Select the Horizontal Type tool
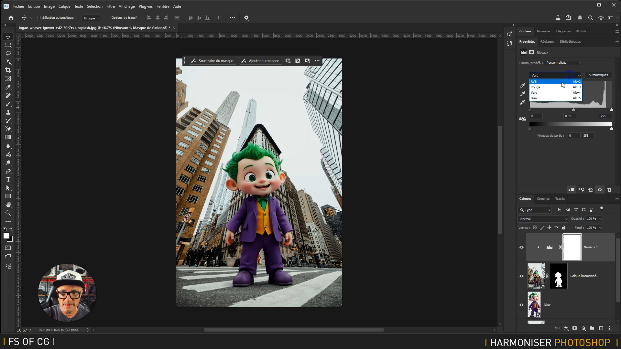 [8, 180]
